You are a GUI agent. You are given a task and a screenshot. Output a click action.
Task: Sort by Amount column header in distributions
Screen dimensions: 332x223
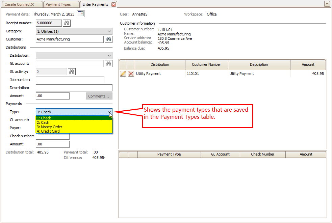click(x=308, y=64)
